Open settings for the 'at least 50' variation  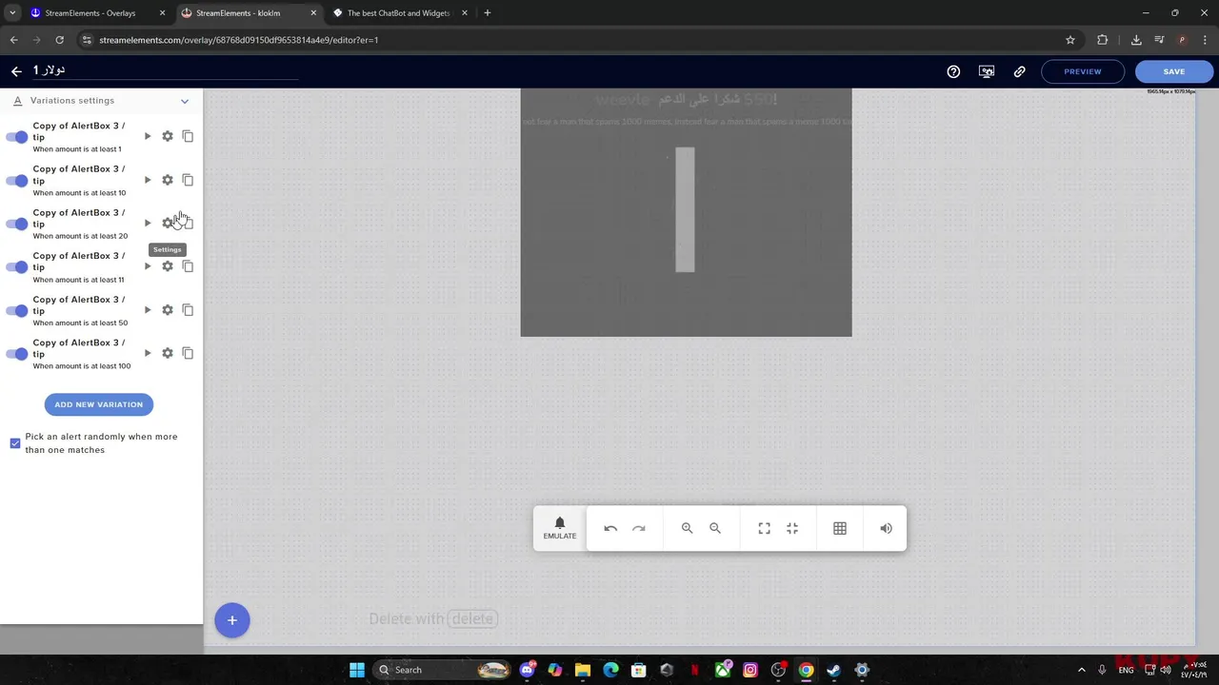pyautogui.click(x=168, y=310)
